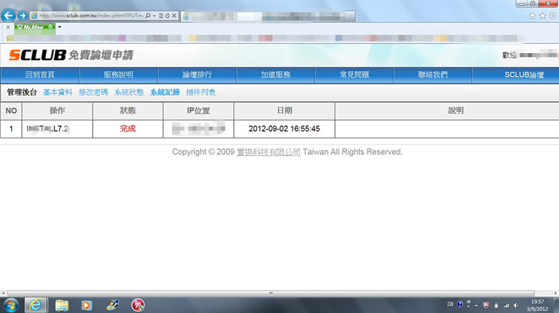Click the search magnifier in the address bar
The image size is (559, 313).
(x=147, y=15)
